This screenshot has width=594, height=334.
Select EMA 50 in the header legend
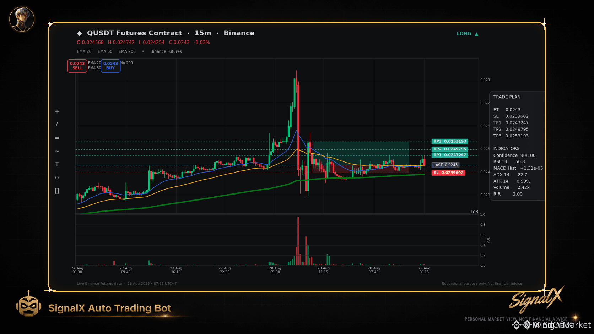pos(105,51)
